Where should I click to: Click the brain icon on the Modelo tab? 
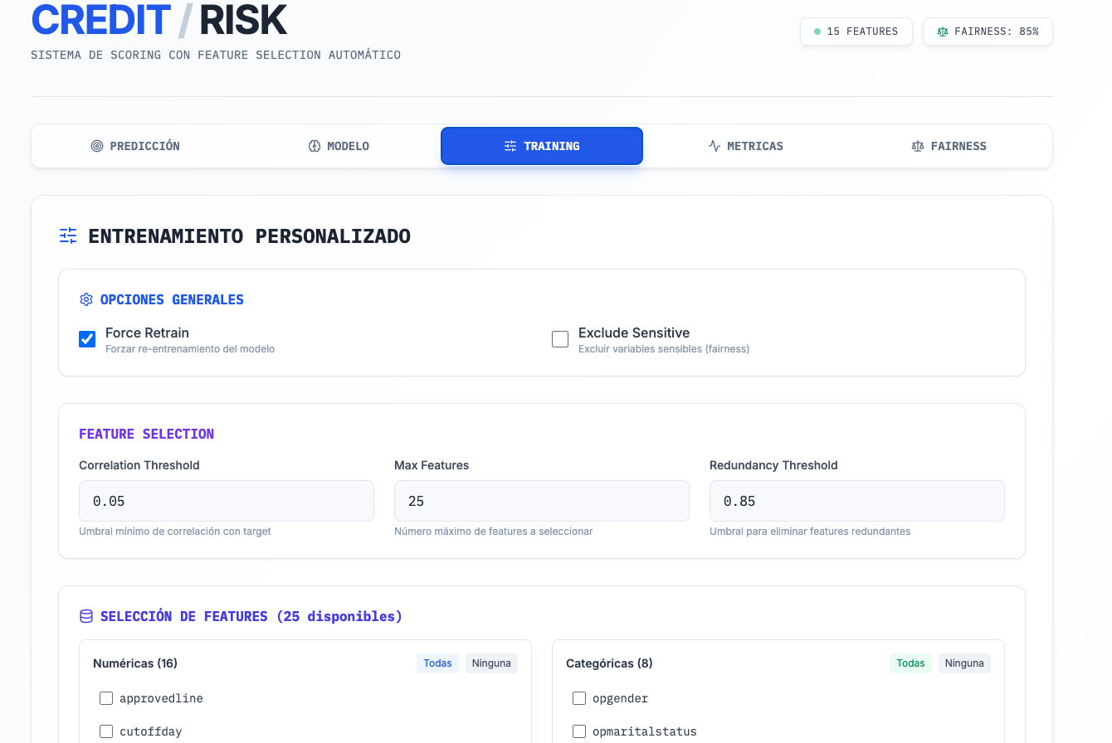tap(314, 145)
